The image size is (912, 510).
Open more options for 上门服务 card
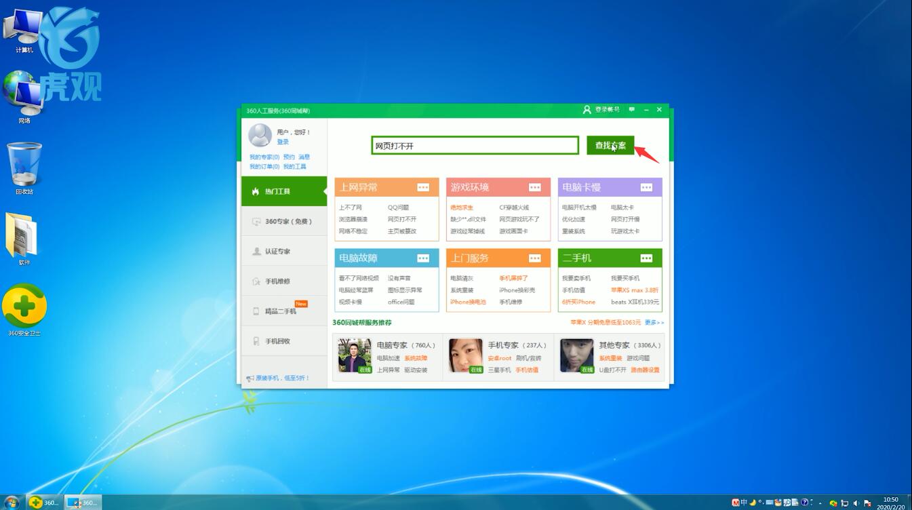point(535,258)
